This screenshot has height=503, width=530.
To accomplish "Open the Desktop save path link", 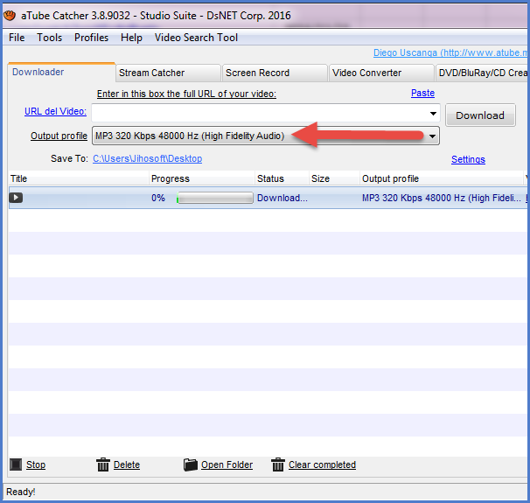I will click(147, 158).
